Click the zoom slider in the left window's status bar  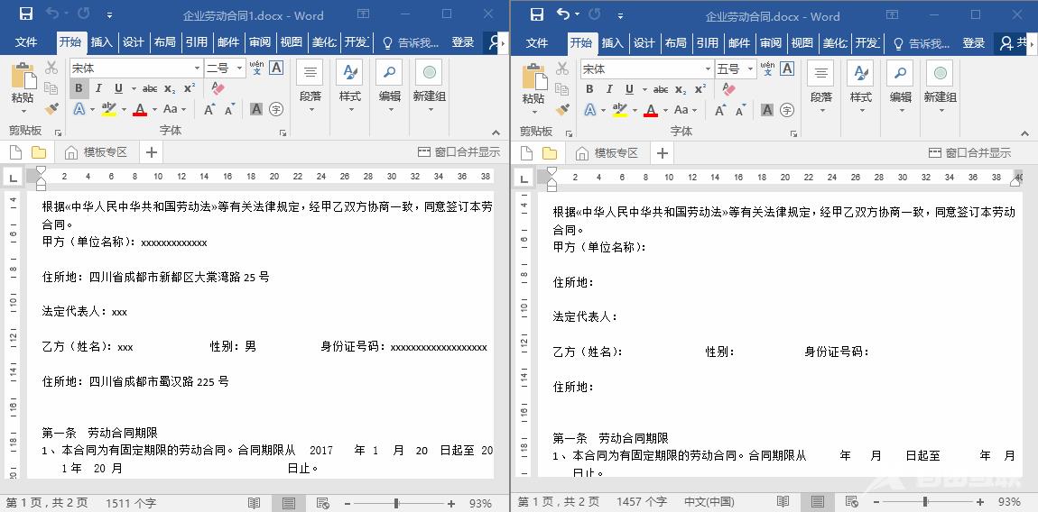pyautogui.click(x=395, y=502)
